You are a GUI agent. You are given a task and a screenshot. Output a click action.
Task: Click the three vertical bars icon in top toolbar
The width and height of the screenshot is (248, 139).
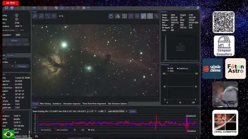coord(45,8)
